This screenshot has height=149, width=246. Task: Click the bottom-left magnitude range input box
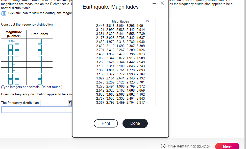click(x=11, y=81)
